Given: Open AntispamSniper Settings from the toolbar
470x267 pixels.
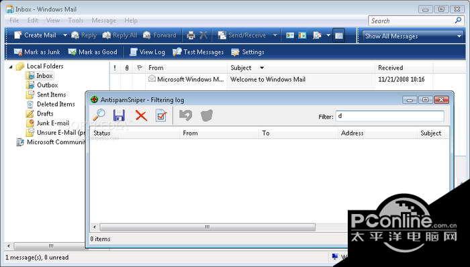Looking at the screenshot, I should click(x=248, y=52).
